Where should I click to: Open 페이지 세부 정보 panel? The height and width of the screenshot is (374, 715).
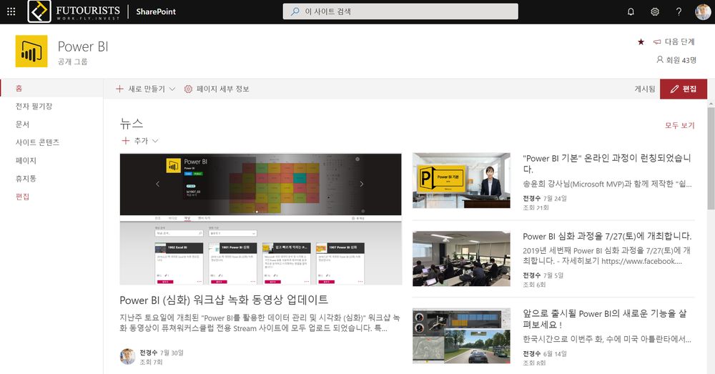coord(217,89)
